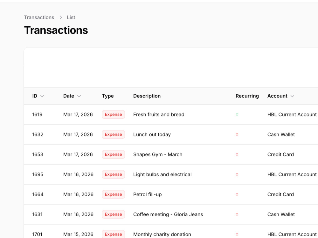The image size is (318, 238).
Task: Click the recurring status icon for Coffee meeting - Gloria Jeans
Action: tap(237, 214)
